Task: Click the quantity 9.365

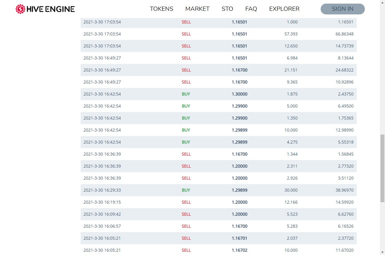Action: (x=292, y=82)
